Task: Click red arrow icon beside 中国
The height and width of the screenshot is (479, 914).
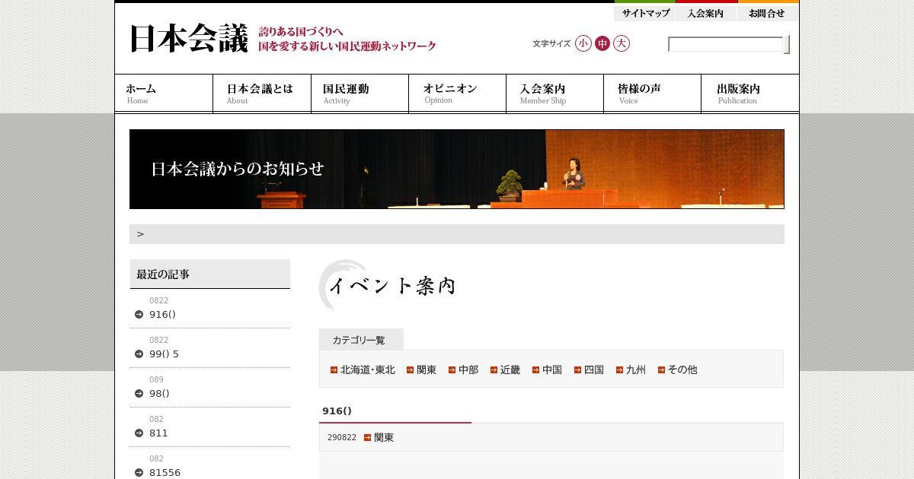Action: (535, 370)
